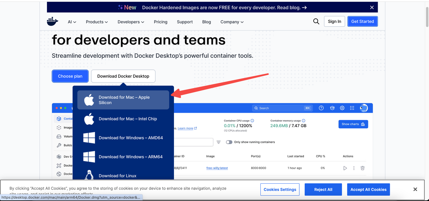
Task: Click the Show charts button
Action: pos(353,124)
